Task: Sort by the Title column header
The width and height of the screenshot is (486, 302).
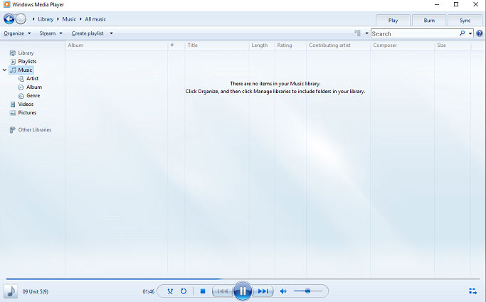Action: click(217, 45)
